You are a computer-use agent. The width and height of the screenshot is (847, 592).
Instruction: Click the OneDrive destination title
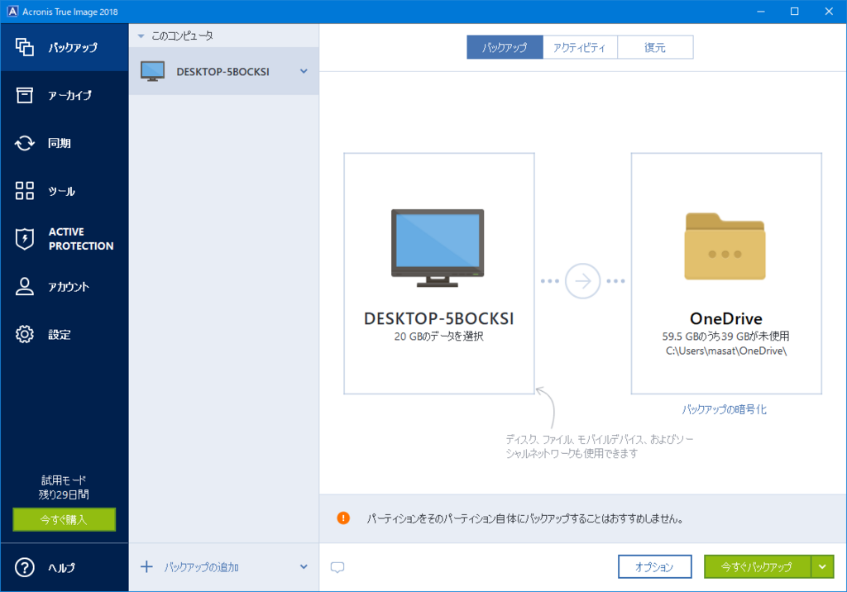click(x=726, y=318)
